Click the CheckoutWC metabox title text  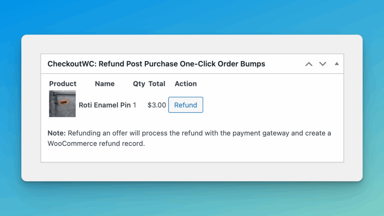[156, 64]
